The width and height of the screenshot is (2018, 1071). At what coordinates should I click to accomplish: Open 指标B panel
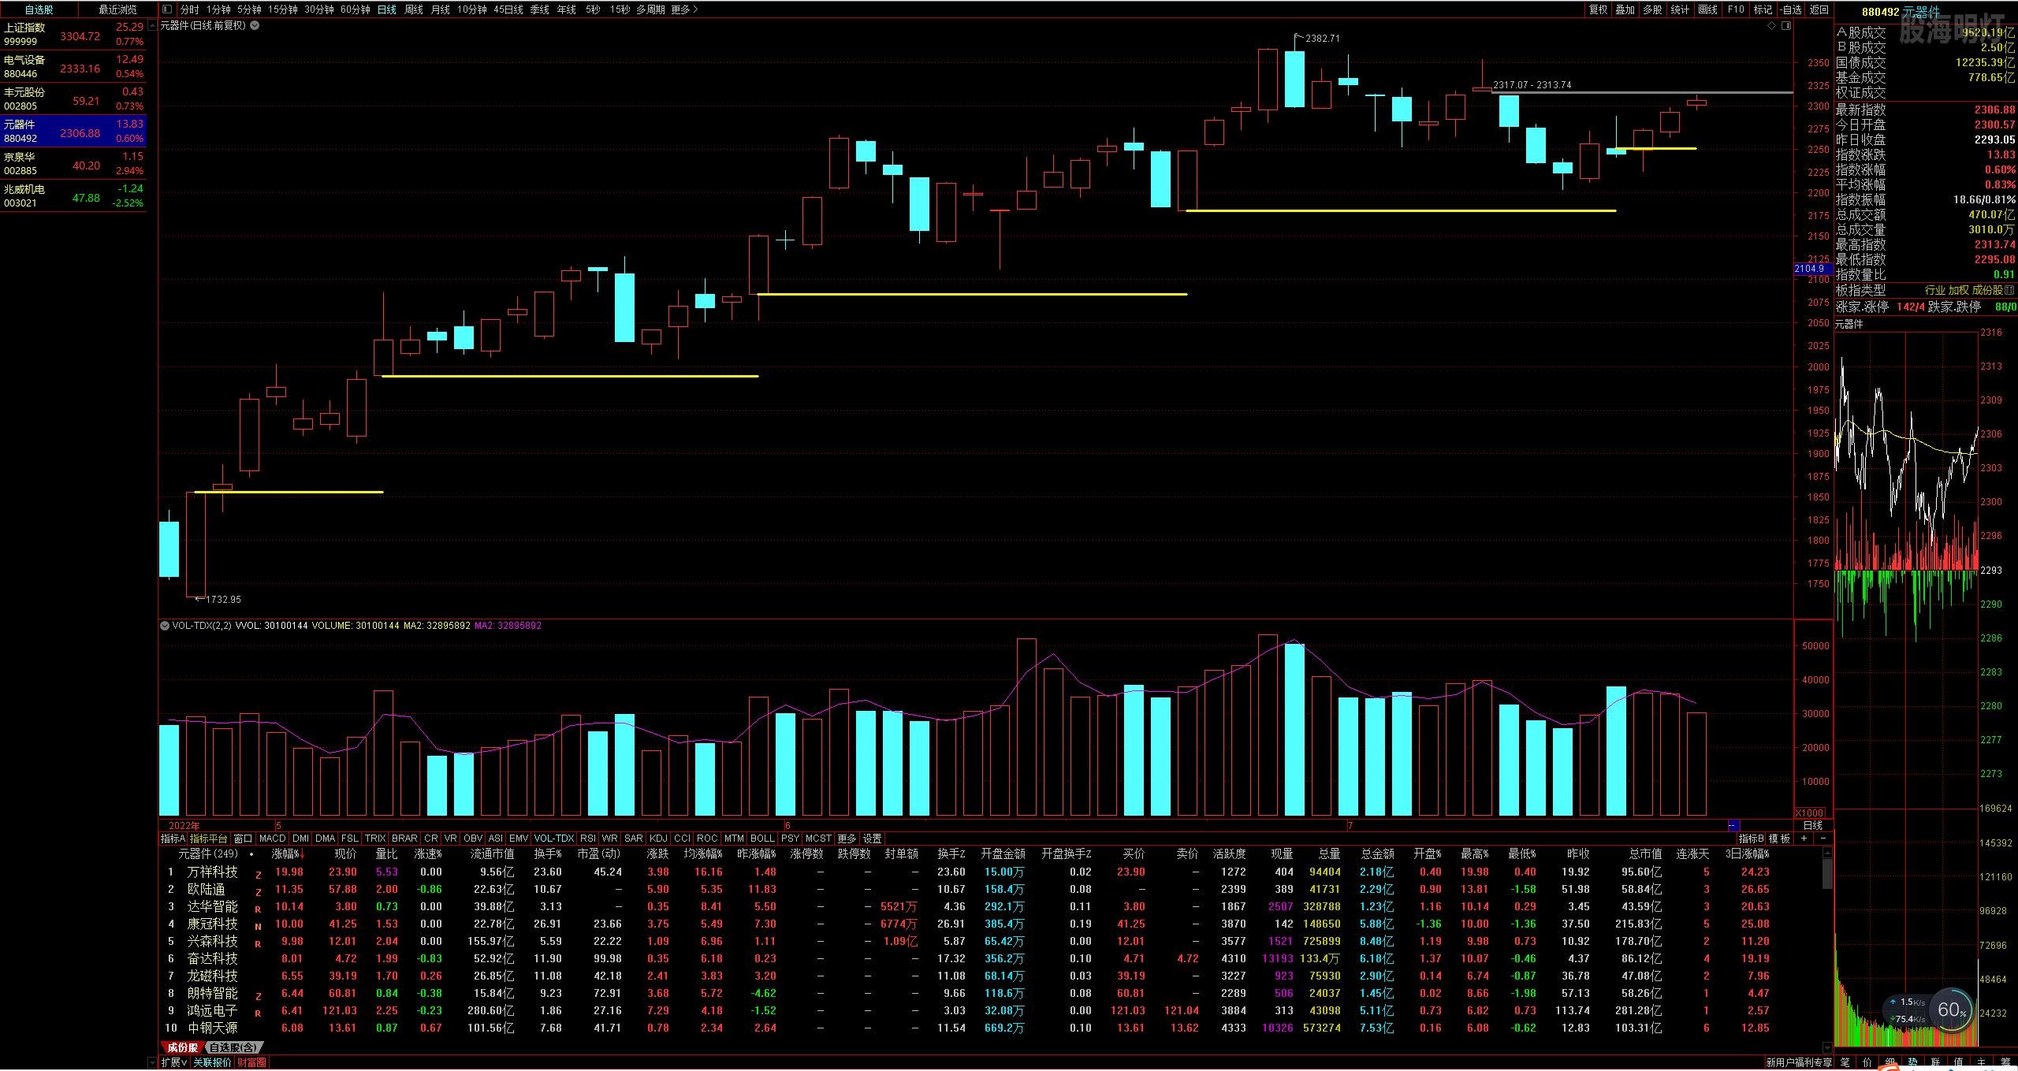(x=1751, y=839)
